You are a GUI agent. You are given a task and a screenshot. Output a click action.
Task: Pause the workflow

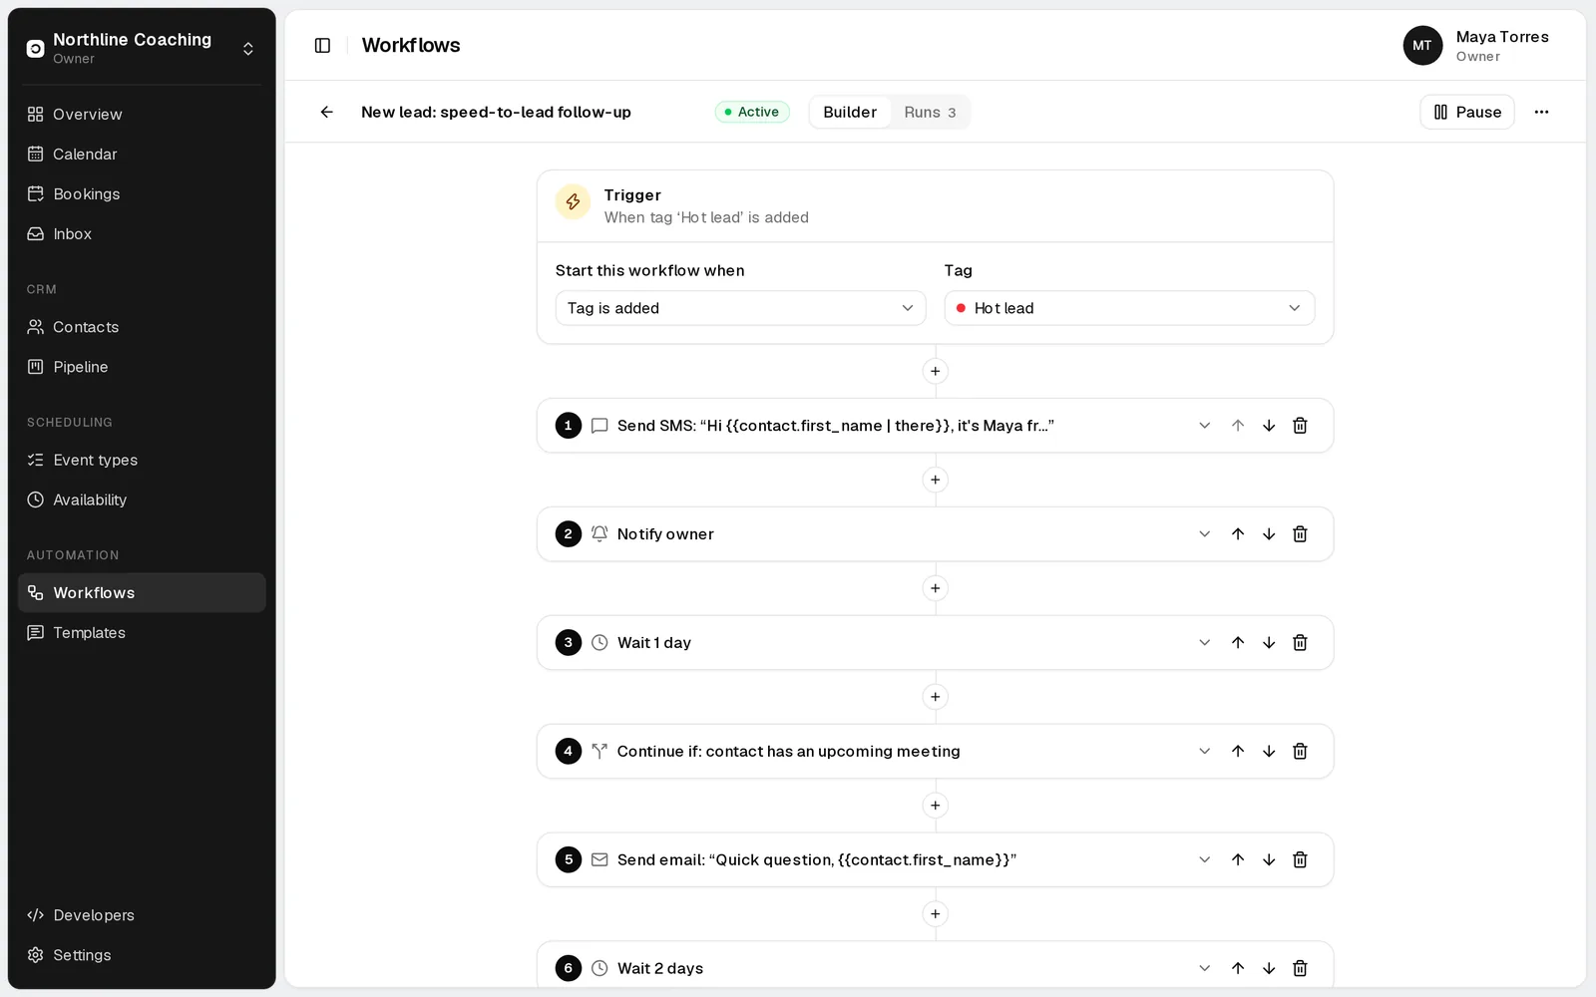click(x=1466, y=113)
